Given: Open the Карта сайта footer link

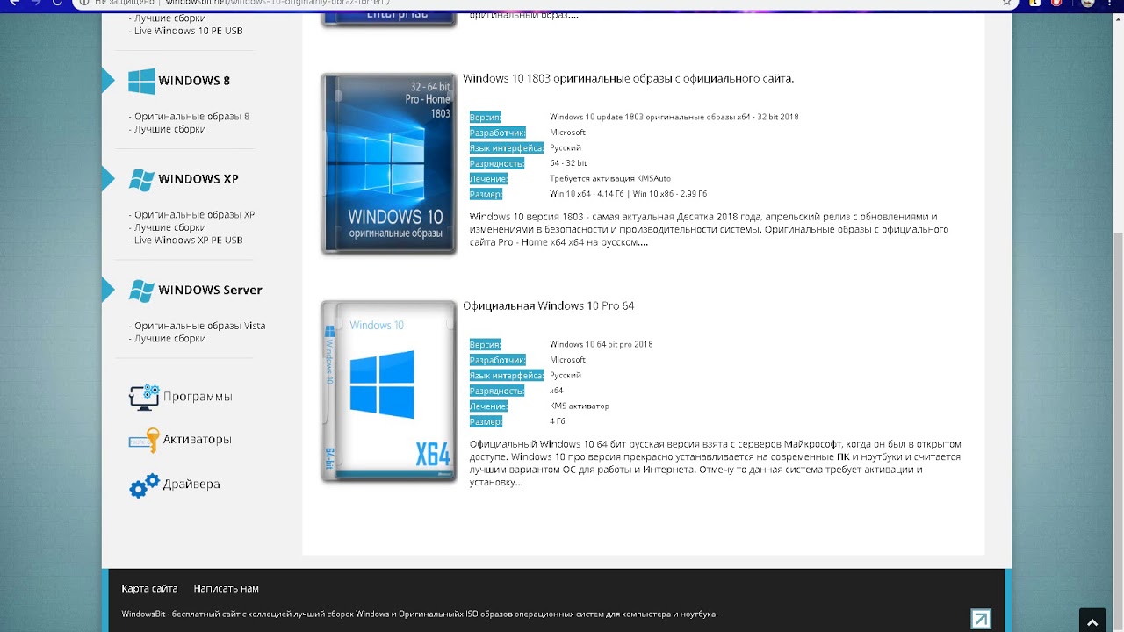Looking at the screenshot, I should [149, 589].
